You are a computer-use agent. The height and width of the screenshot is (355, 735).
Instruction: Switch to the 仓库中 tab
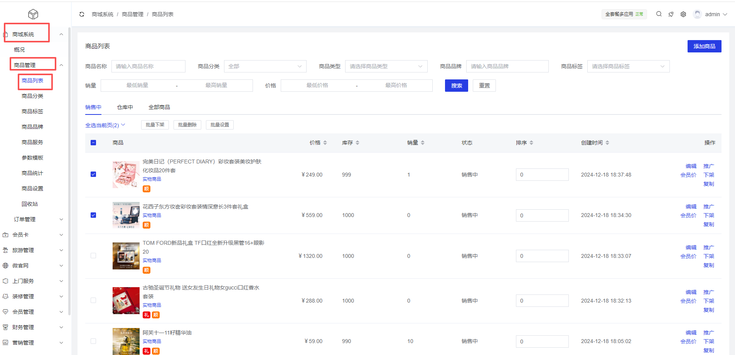[125, 107]
